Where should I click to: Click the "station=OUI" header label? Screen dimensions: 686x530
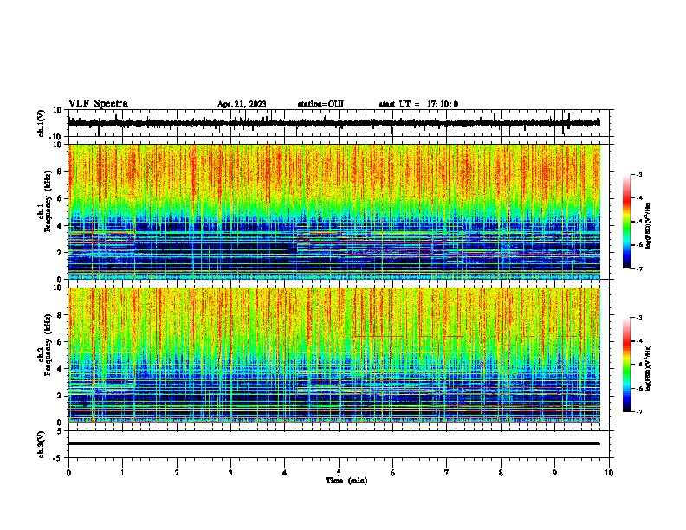[x=320, y=104]
